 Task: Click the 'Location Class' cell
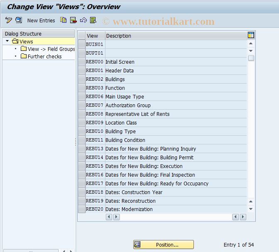point(176,122)
